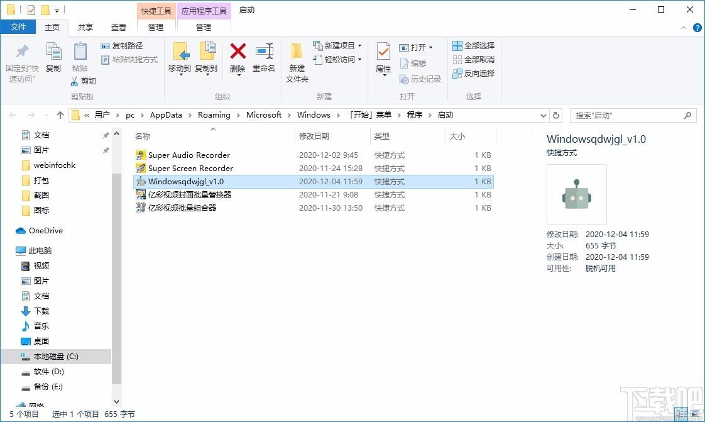Click Edit (编辑) in the Open group
Image resolution: width=705 pixels, height=422 pixels.
(413, 64)
